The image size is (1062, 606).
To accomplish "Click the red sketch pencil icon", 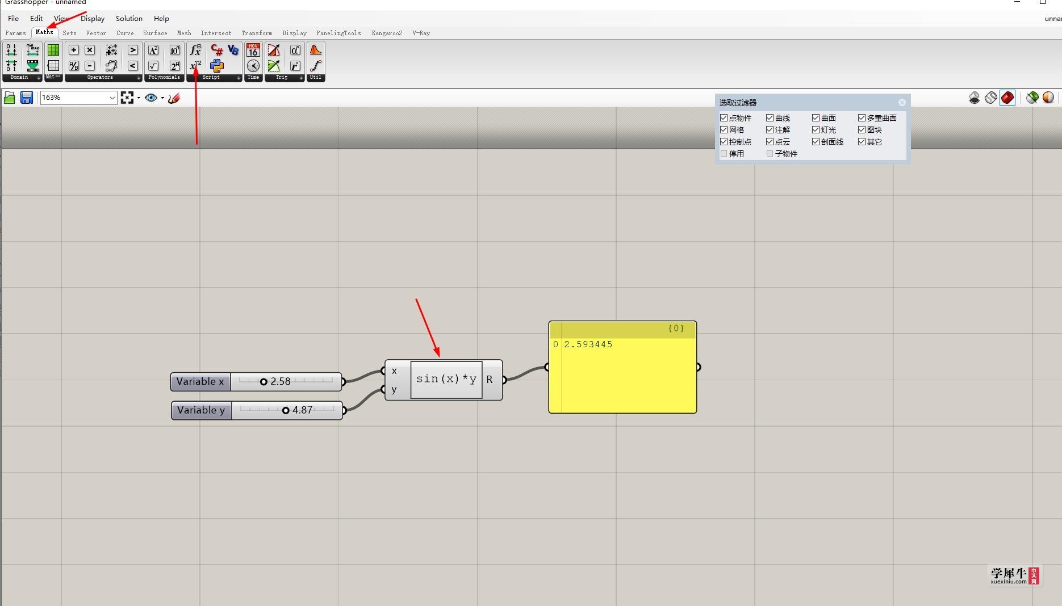I will pos(174,98).
